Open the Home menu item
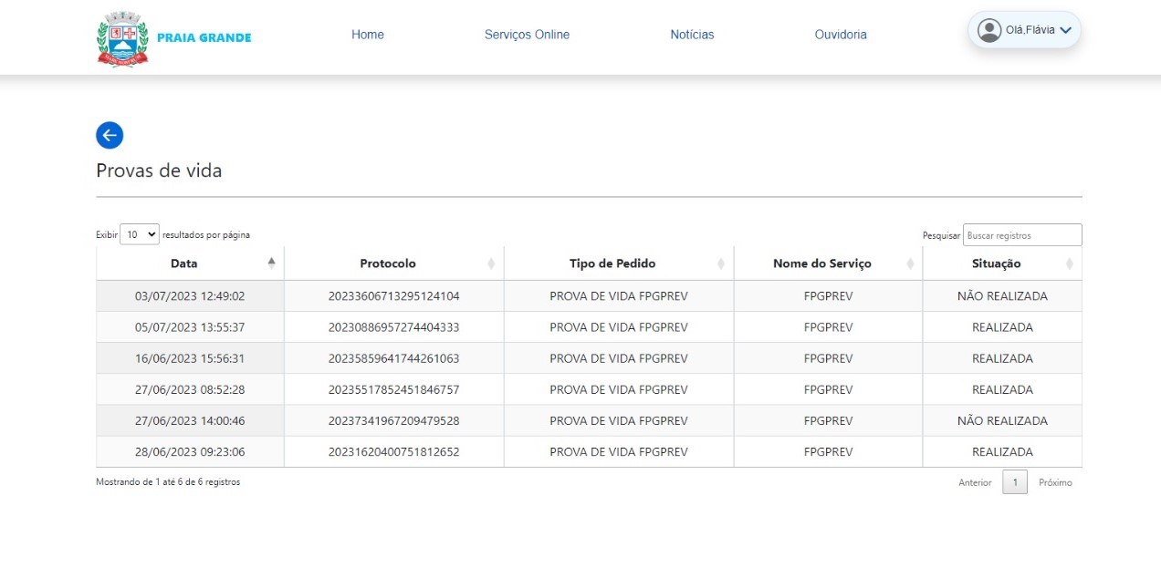 click(x=368, y=35)
